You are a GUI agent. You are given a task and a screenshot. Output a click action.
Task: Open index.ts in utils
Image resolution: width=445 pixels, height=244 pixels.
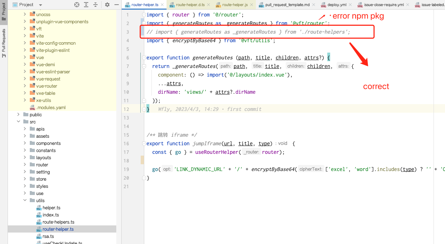pos(51,215)
